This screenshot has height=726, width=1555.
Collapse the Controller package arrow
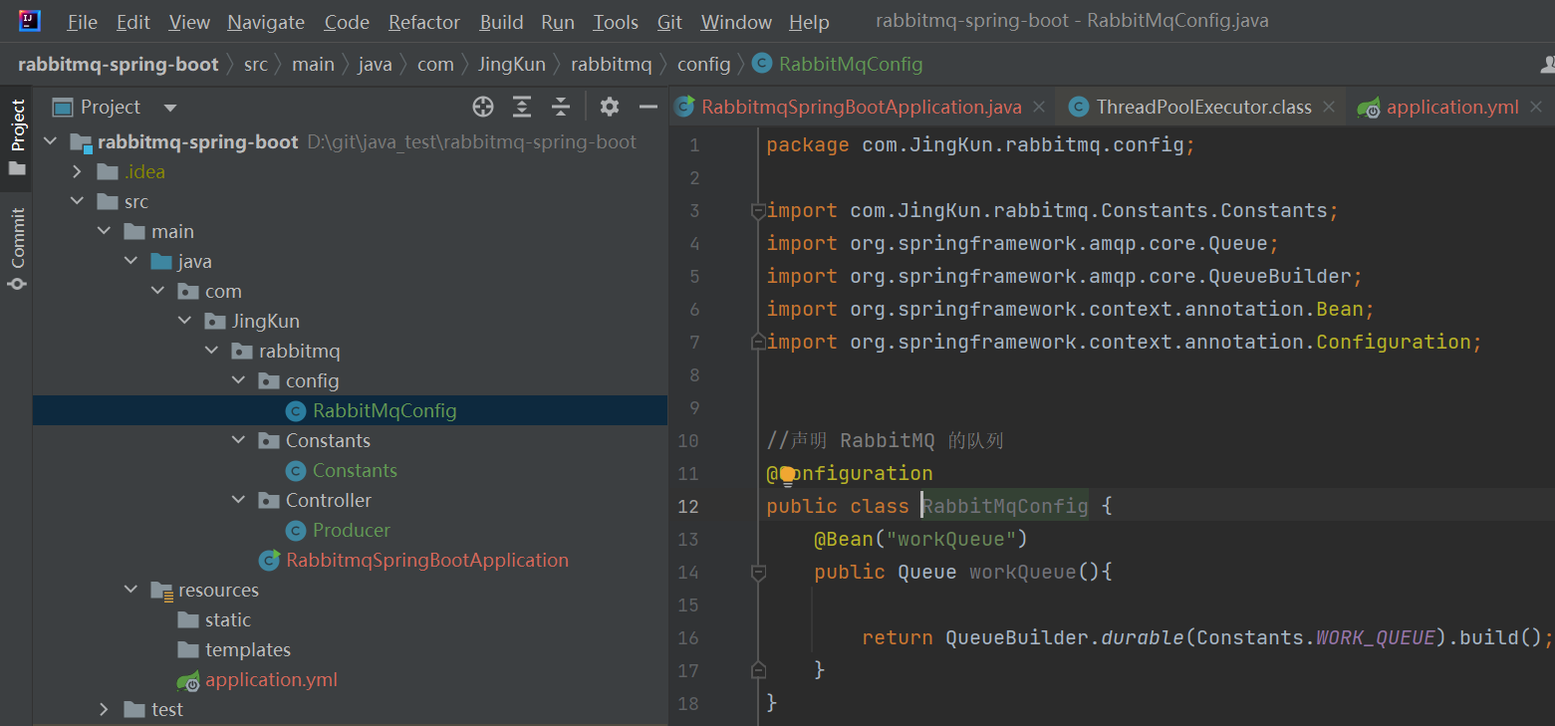click(x=239, y=501)
